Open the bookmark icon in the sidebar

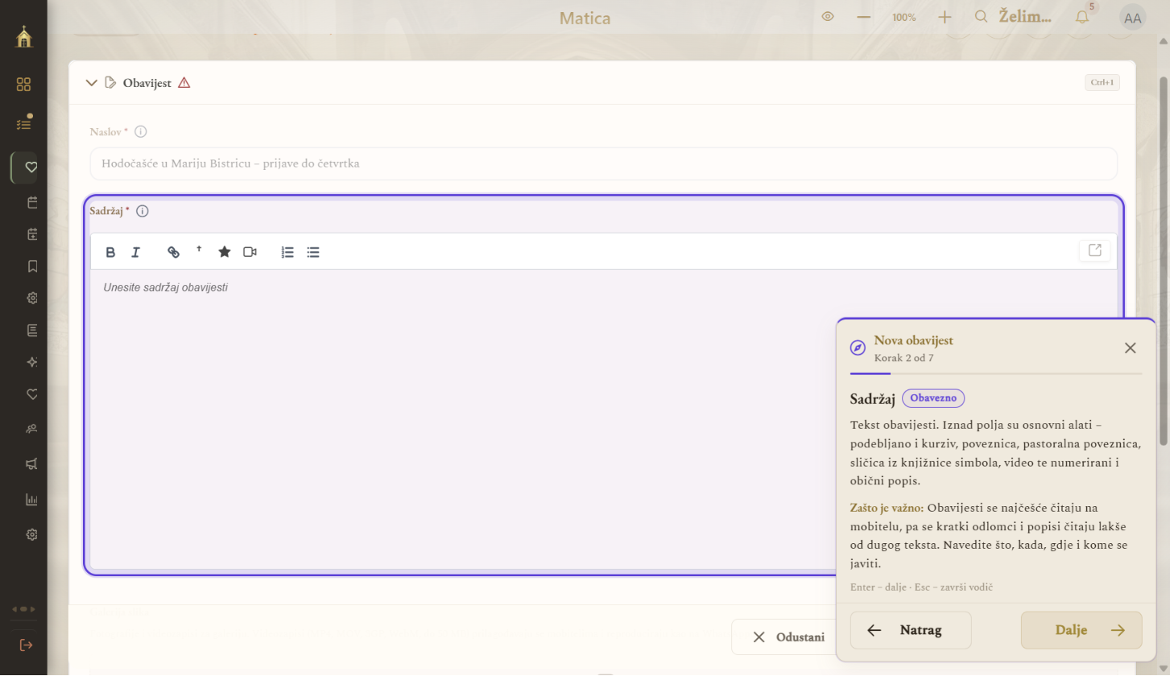[32, 266]
